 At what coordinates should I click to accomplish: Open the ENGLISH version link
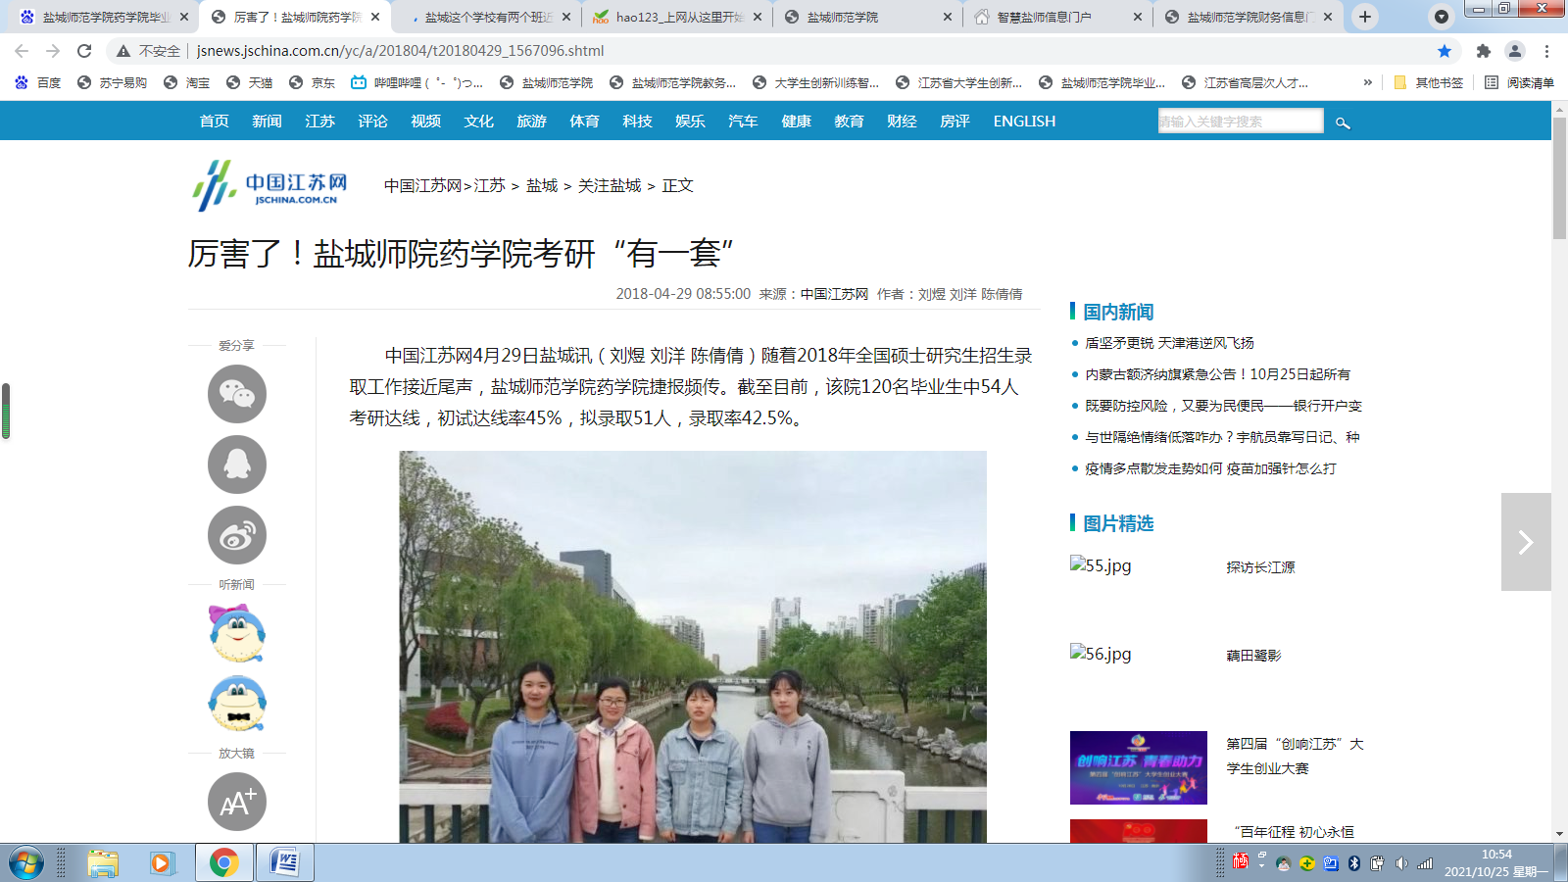point(1024,122)
